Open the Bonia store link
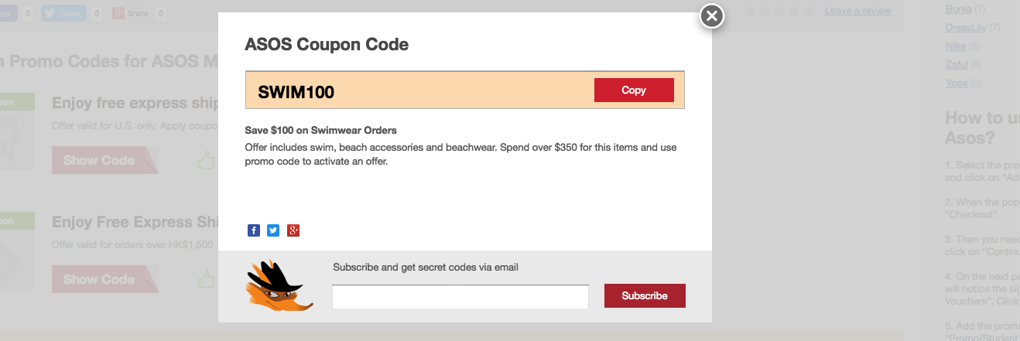 point(958,9)
